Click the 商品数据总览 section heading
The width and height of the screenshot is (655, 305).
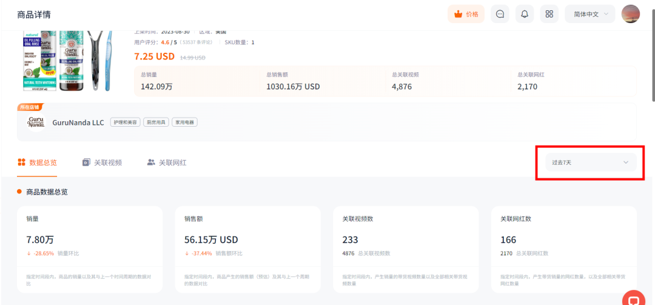pos(47,192)
